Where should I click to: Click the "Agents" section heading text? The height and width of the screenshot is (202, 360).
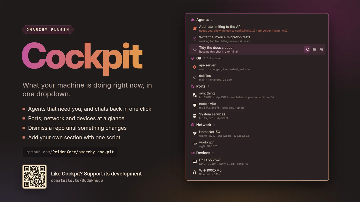[202, 20]
